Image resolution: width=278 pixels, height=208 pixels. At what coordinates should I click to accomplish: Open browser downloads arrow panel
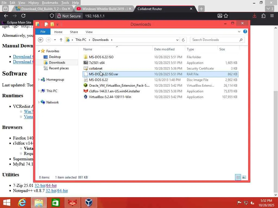click(254, 16)
